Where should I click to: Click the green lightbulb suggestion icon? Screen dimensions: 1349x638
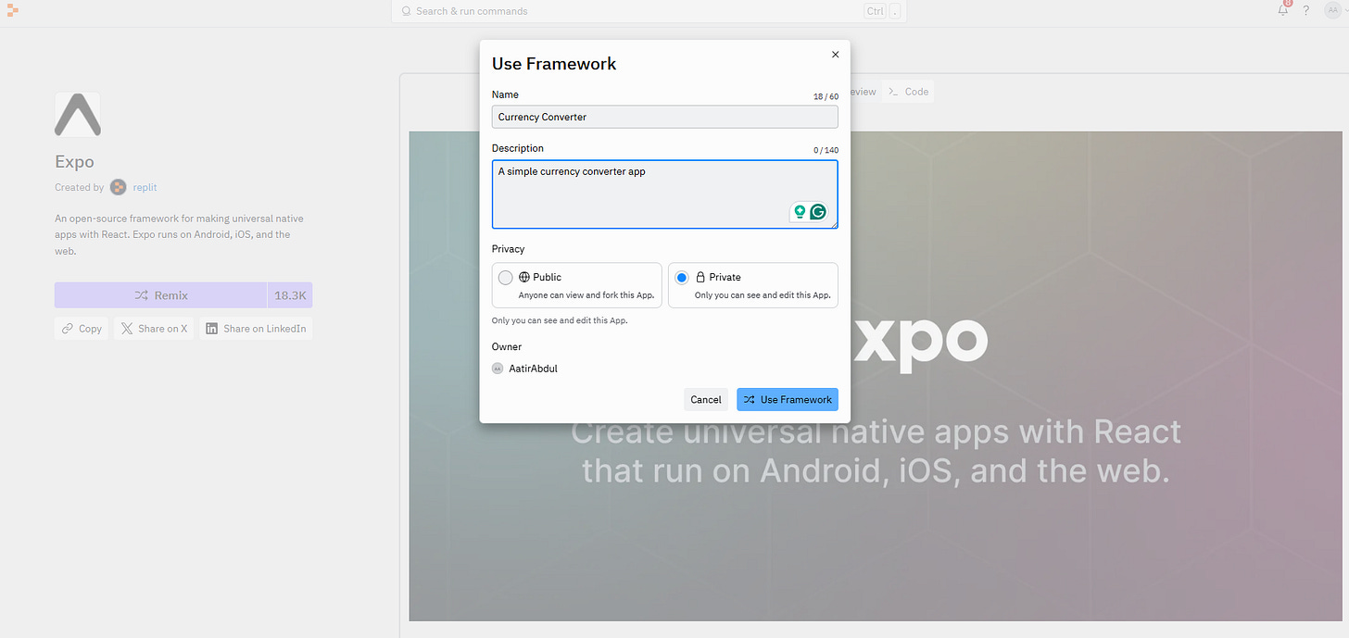click(x=800, y=212)
